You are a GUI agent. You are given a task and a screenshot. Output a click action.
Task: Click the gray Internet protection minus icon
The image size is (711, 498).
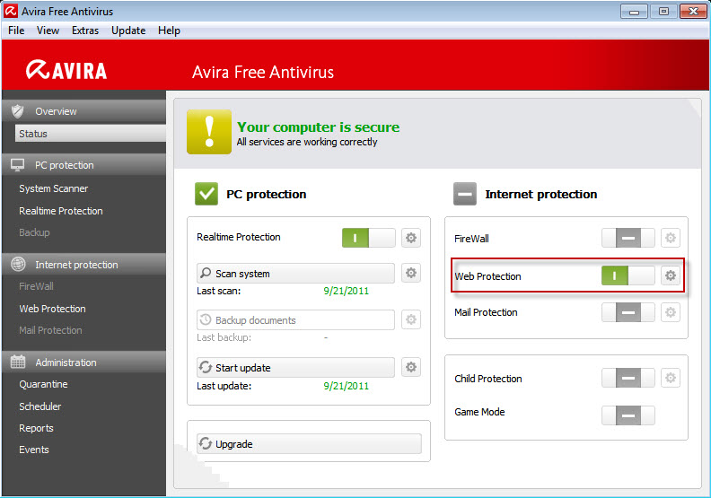click(465, 194)
